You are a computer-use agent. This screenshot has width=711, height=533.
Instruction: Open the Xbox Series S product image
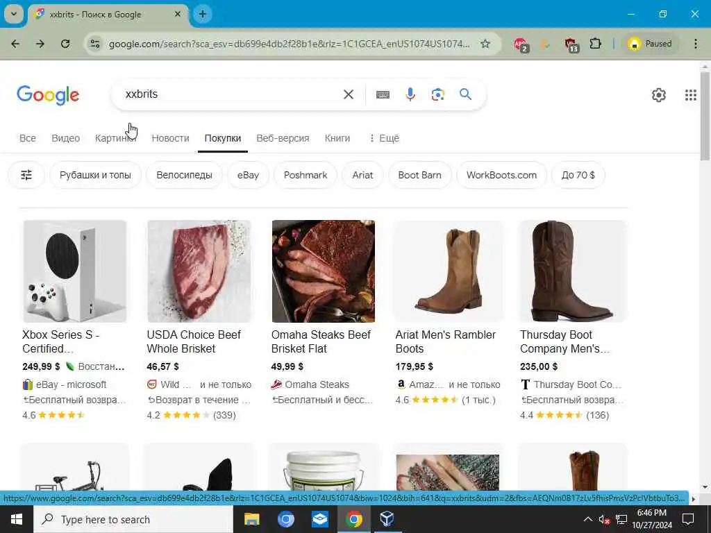[x=75, y=271]
